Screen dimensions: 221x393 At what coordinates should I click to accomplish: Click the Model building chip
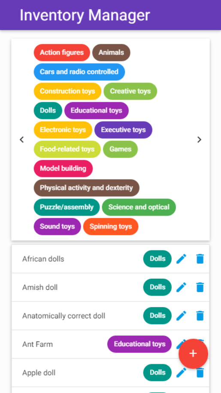(x=64, y=168)
